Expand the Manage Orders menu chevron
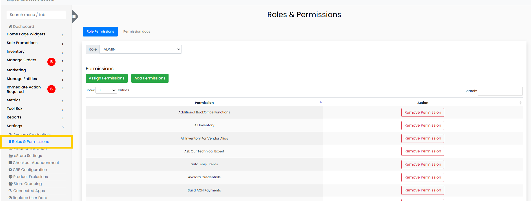Screen dimensions: 531x201 (63, 61)
